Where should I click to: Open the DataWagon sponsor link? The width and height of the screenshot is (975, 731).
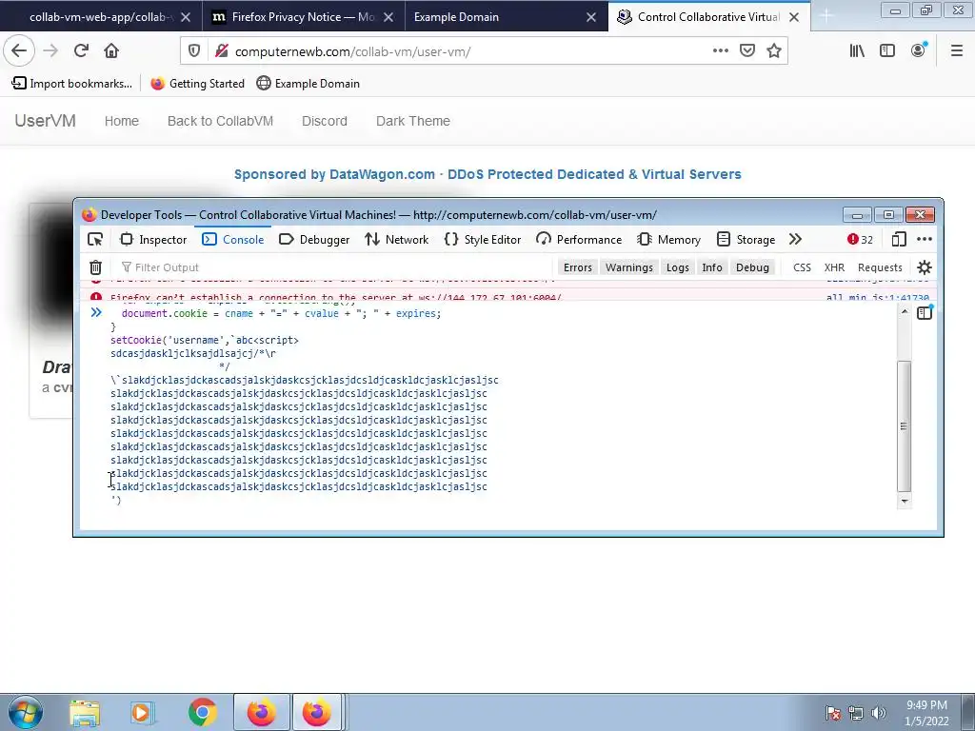click(x=487, y=175)
